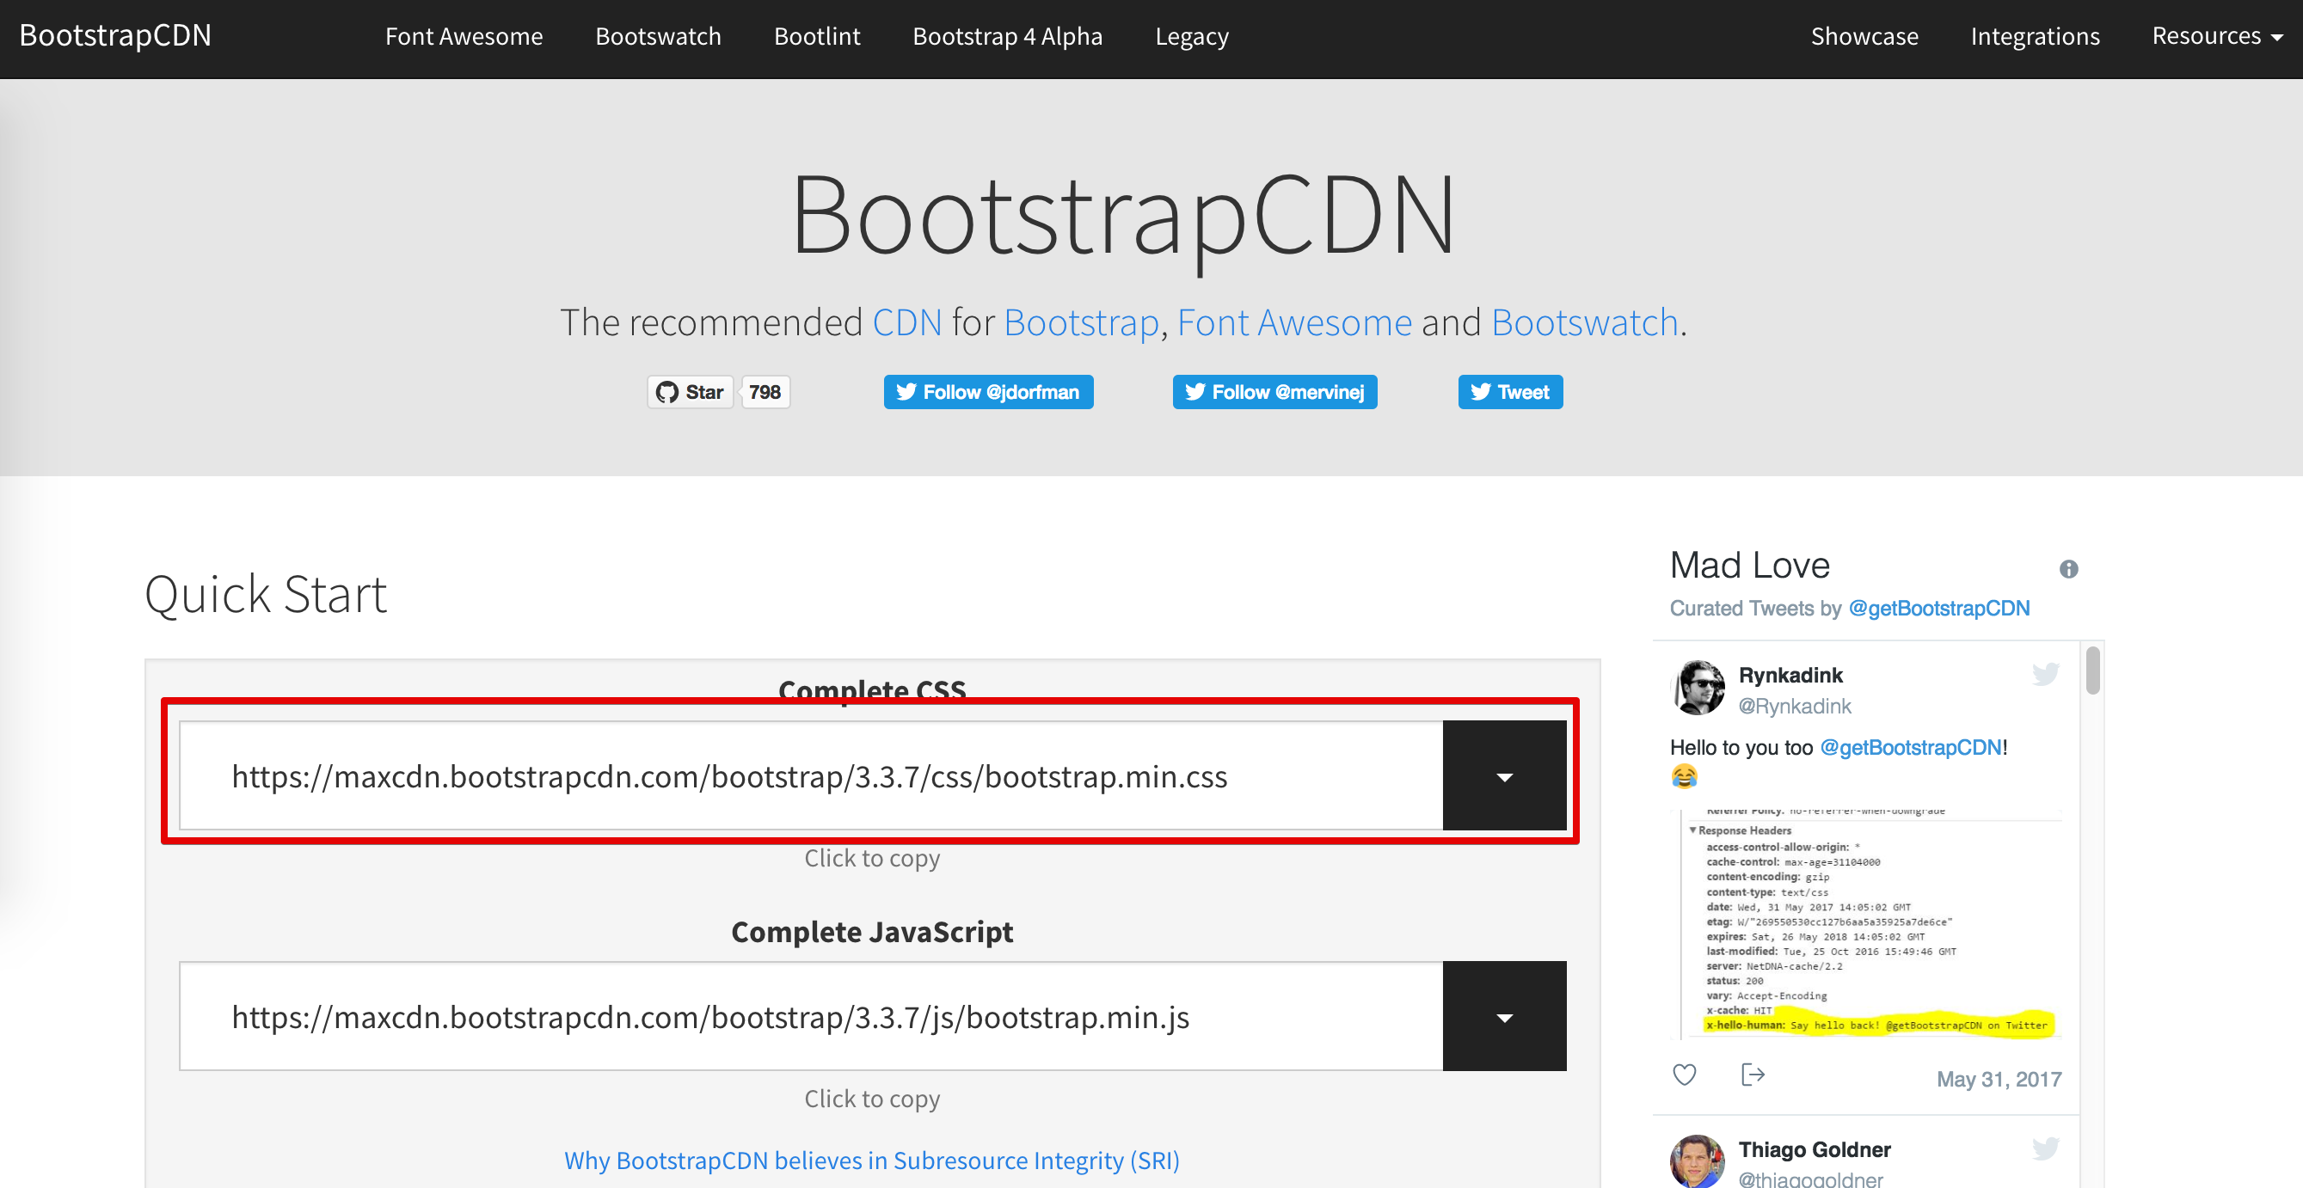Expand the Resources dropdown menu

(x=2217, y=36)
